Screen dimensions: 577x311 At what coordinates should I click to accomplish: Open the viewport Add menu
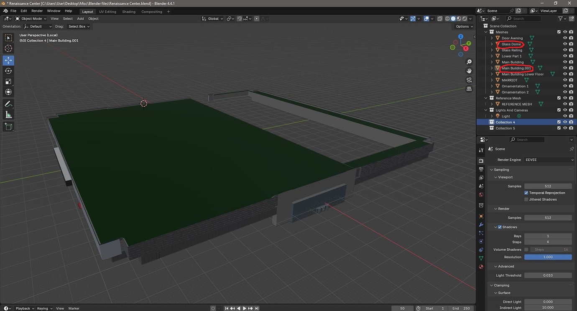[x=80, y=18]
